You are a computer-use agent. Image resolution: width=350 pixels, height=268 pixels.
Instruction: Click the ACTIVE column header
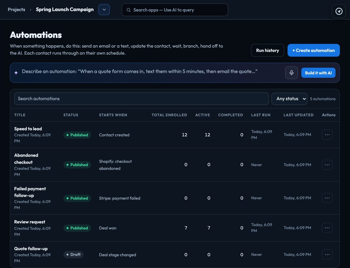203,115
